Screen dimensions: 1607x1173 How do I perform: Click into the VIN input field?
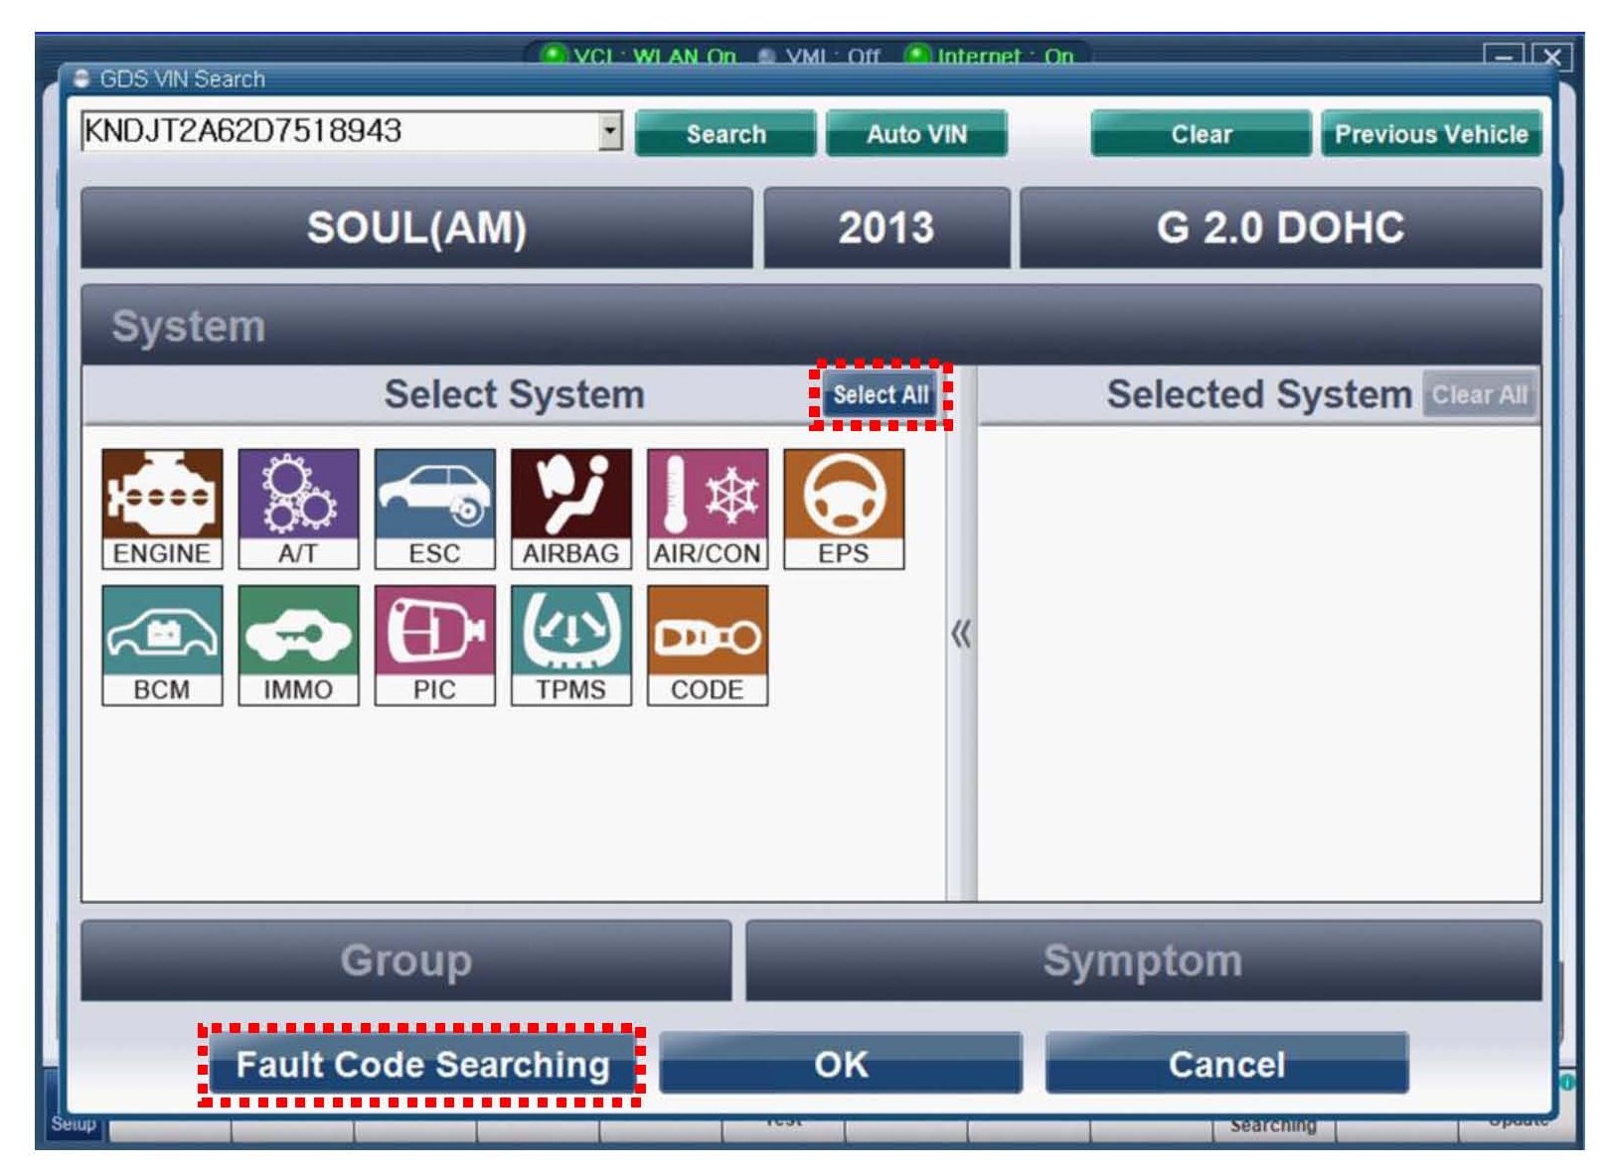338,131
